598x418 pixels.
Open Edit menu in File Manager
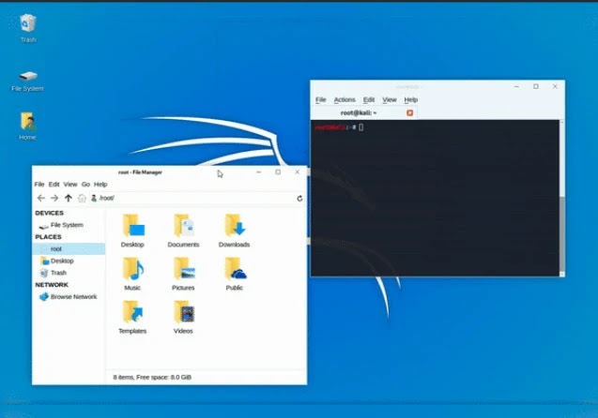point(54,185)
